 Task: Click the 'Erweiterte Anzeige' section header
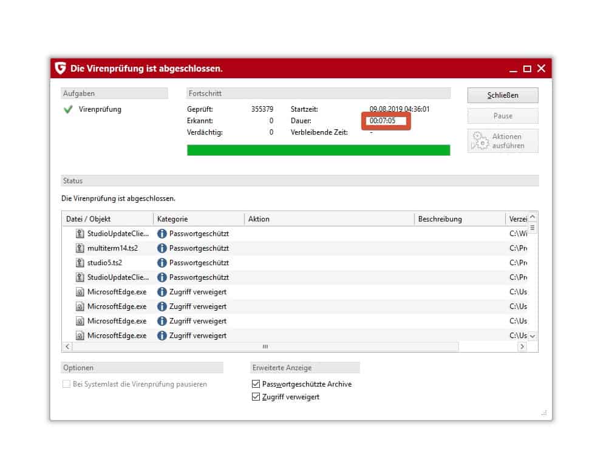(305, 368)
